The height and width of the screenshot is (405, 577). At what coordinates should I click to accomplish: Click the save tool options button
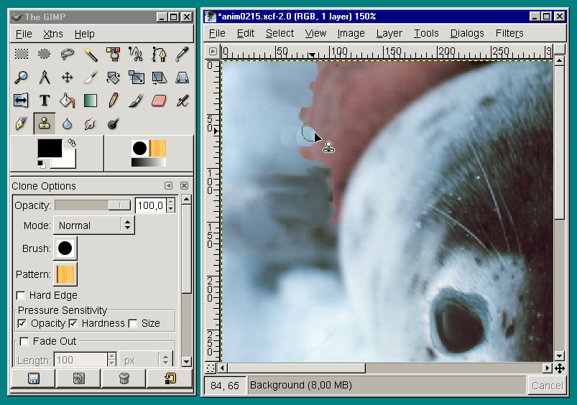point(34,378)
